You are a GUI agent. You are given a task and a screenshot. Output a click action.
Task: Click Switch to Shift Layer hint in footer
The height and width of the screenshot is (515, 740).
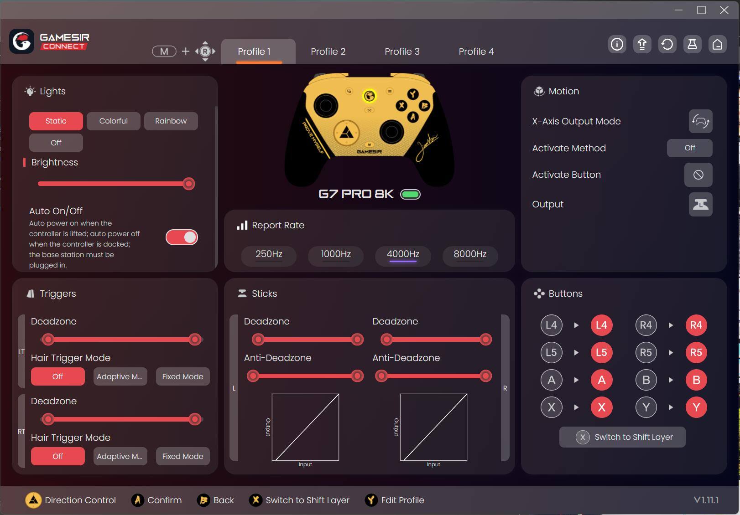coord(299,500)
